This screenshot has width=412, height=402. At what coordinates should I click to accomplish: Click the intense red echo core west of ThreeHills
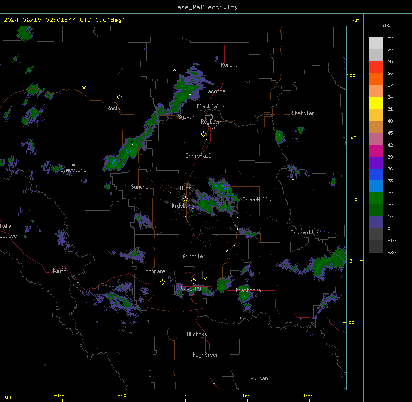tap(226, 186)
